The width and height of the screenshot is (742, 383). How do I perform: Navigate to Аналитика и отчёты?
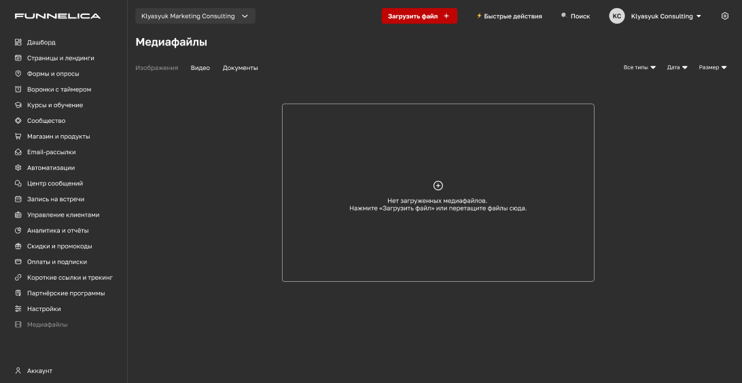tap(58, 231)
